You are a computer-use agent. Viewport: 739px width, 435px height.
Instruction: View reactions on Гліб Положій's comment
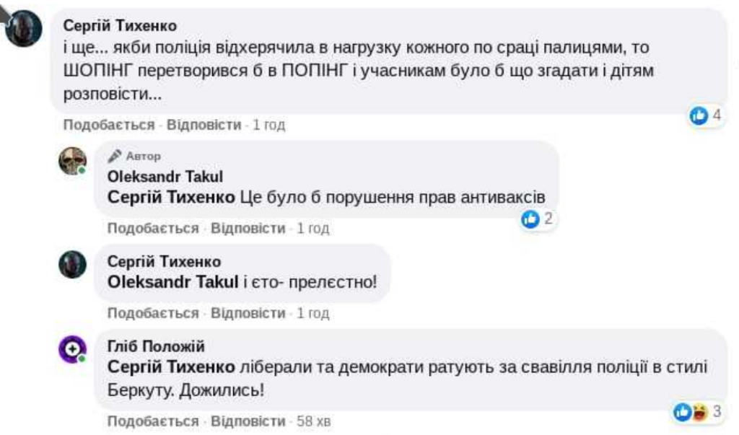click(x=698, y=412)
